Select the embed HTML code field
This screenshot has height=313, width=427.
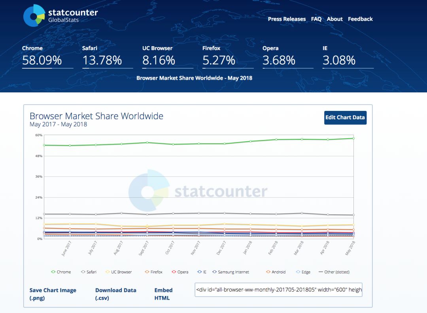click(x=279, y=290)
